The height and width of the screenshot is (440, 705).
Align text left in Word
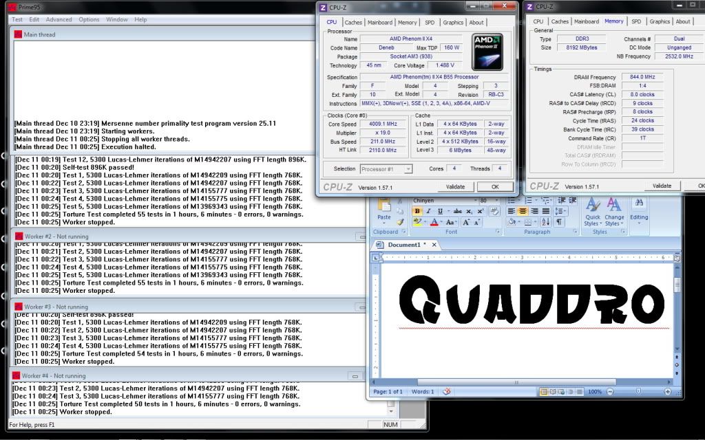click(x=512, y=211)
